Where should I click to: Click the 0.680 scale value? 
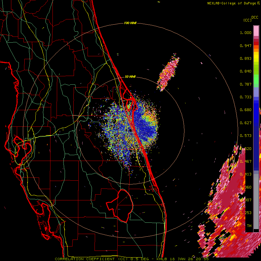pyautogui.click(x=246, y=110)
